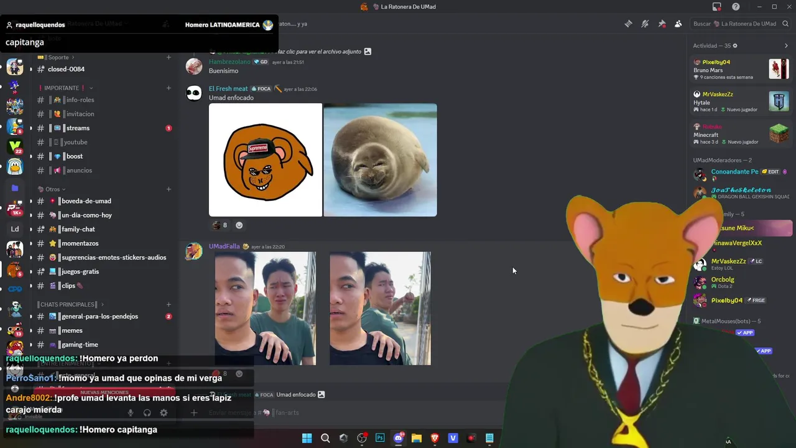
Task: Click the notification settings bell icon
Action: point(645,24)
